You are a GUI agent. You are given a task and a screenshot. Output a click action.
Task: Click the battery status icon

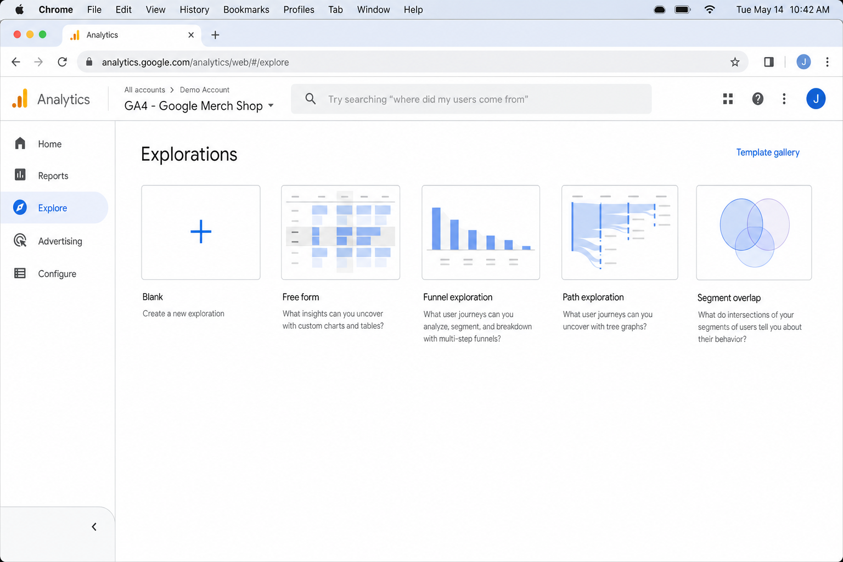point(683,9)
